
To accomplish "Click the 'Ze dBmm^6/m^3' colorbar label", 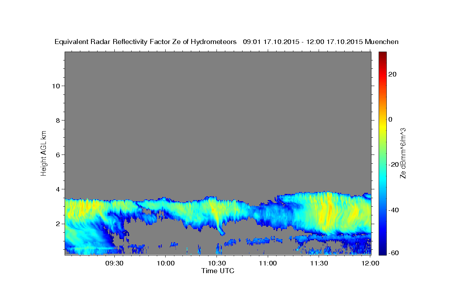I will click(403, 153).
